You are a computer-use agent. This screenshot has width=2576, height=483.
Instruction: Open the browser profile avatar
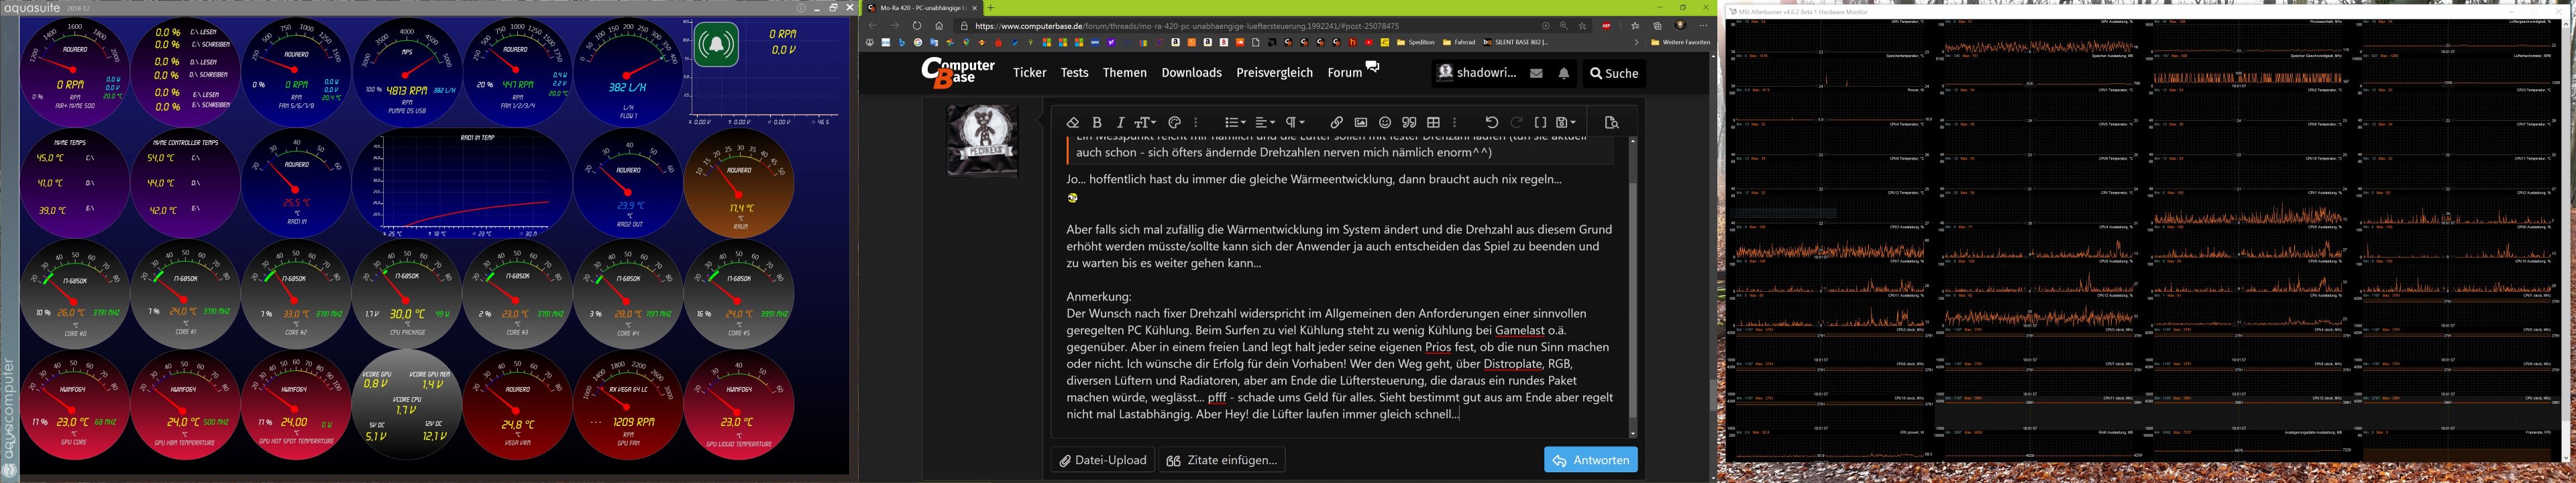pyautogui.click(x=1681, y=25)
